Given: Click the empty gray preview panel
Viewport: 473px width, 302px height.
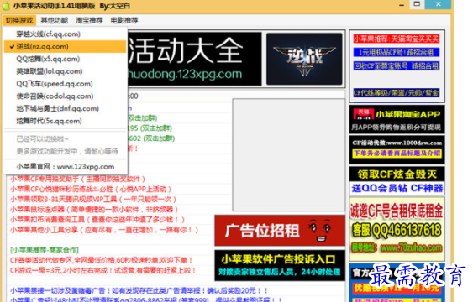Looking at the screenshot, I should tap(289, 154).
